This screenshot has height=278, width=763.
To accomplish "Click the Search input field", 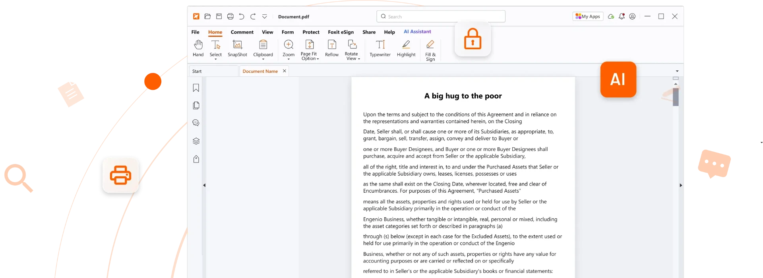I will (441, 16).
